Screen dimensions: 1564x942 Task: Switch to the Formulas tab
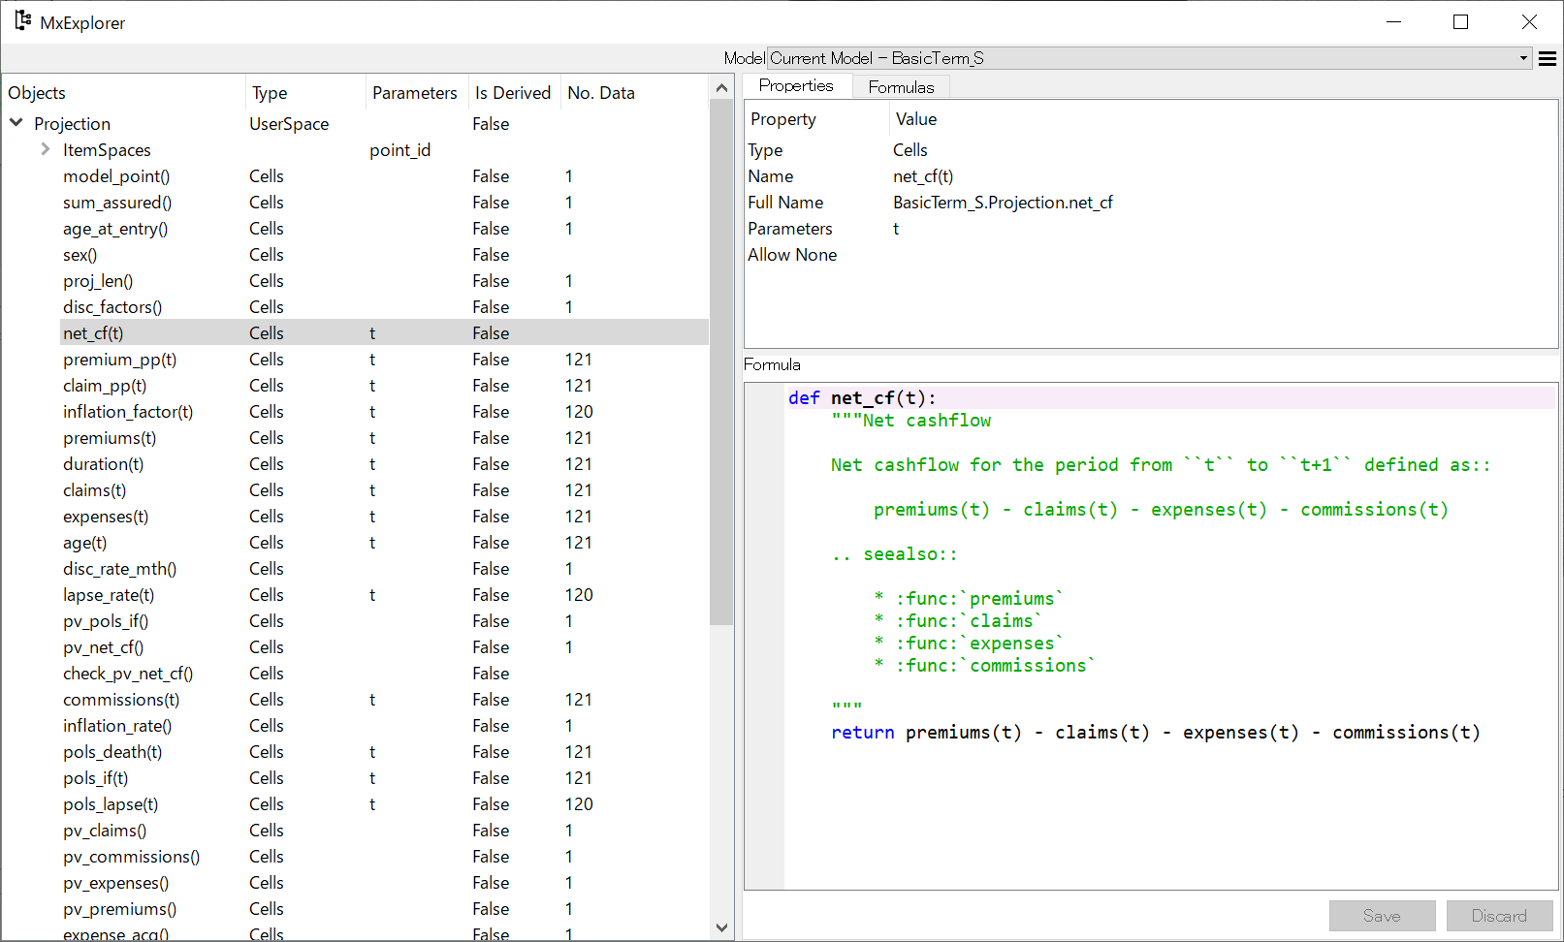point(901,87)
